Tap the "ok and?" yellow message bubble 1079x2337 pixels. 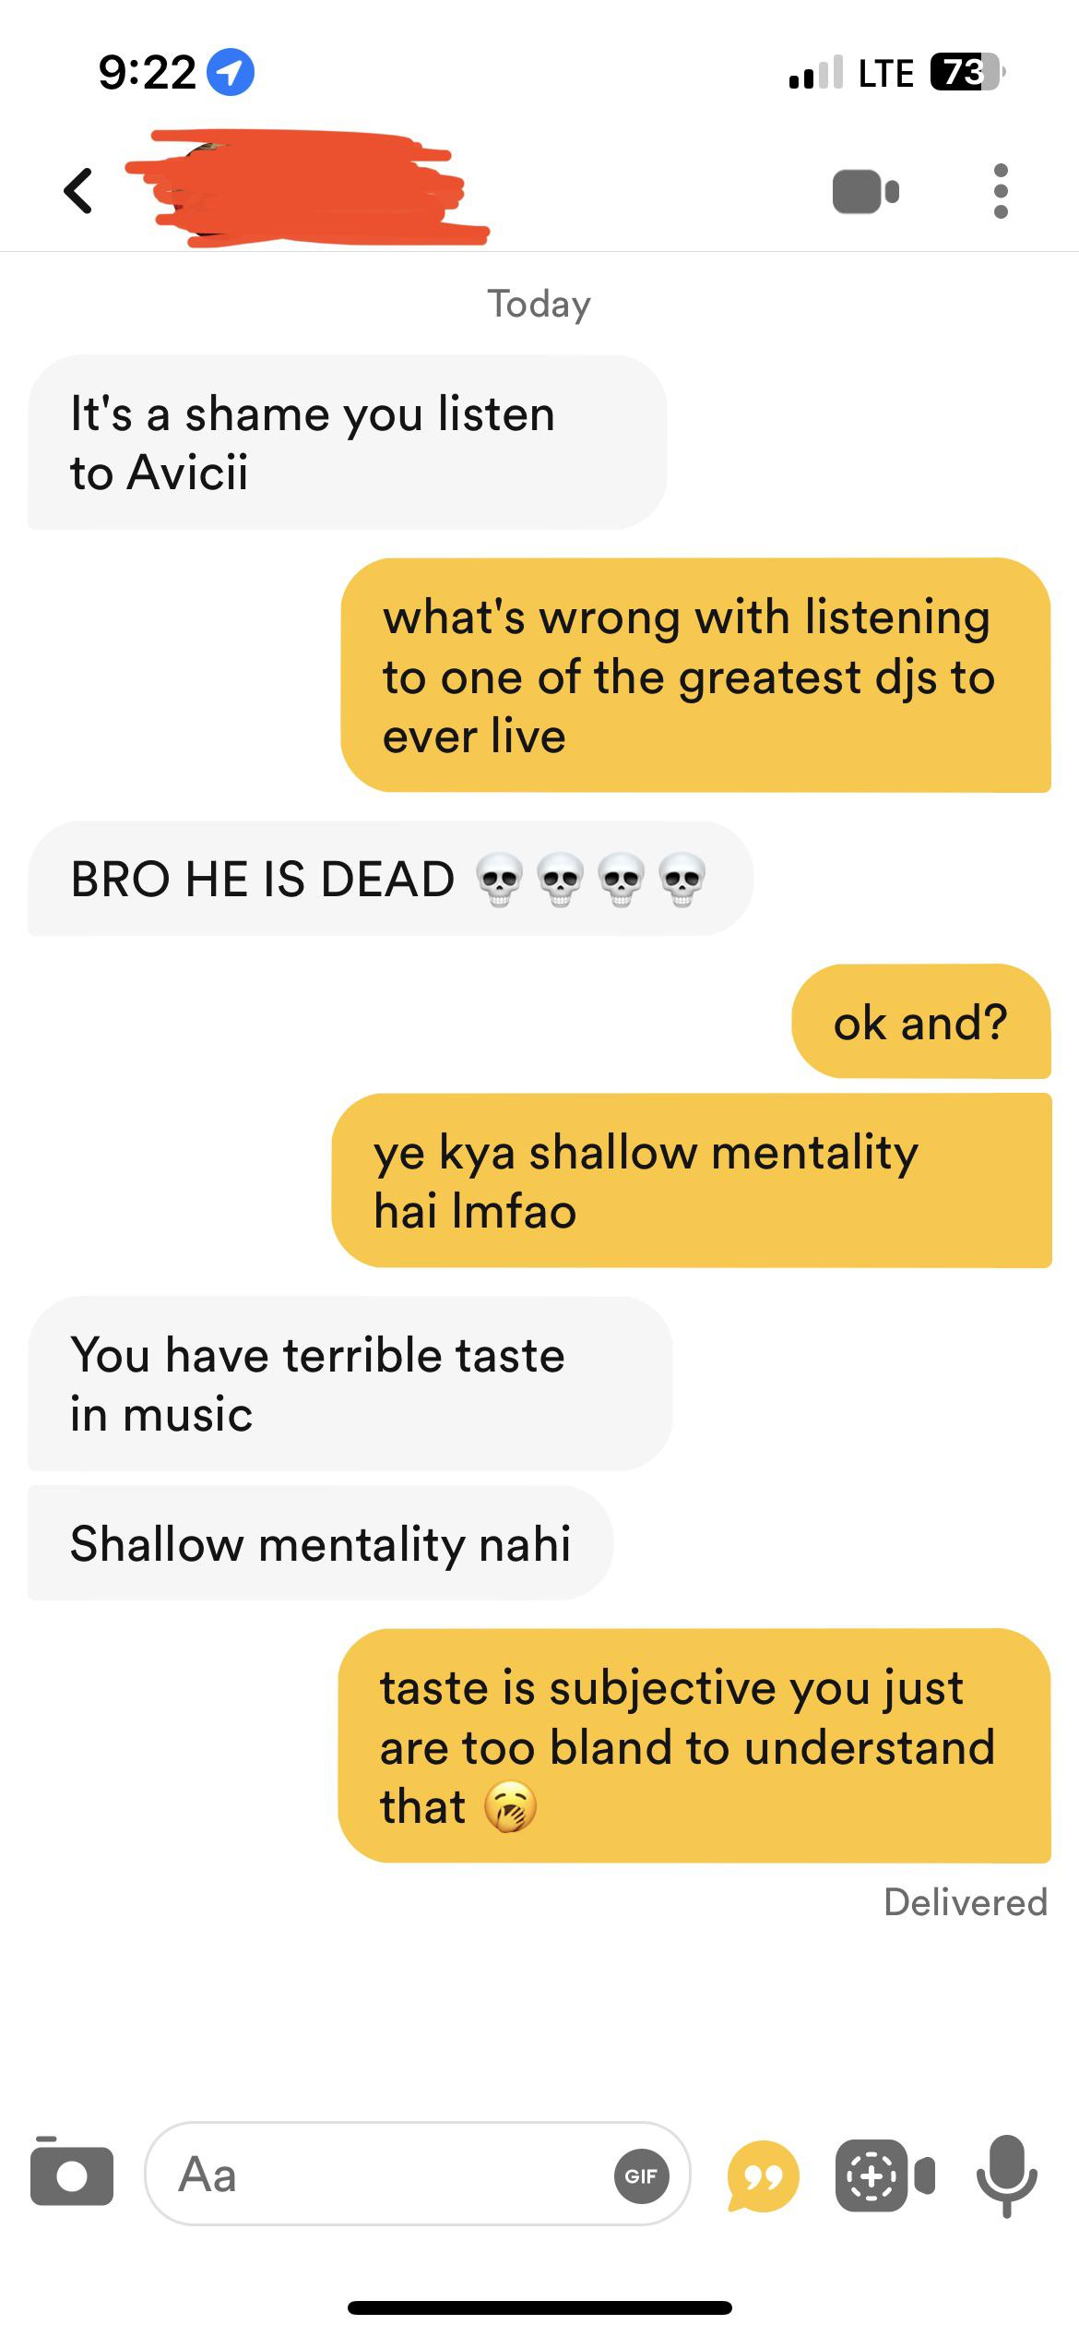[920, 1022]
